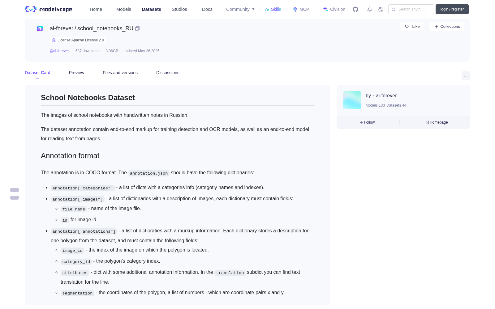Toggle the light/dark theme sun icon
The width and height of the screenshot is (495, 309).
[x=370, y=9]
